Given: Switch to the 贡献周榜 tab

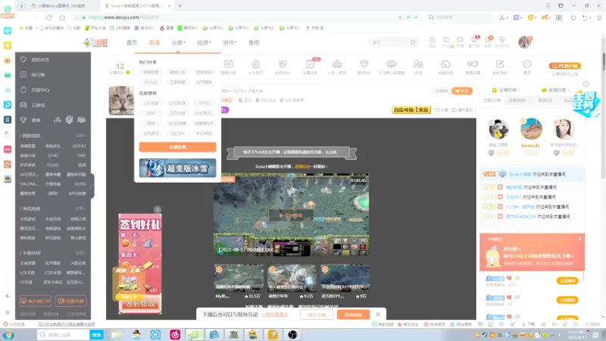Looking at the screenshot, I should coord(517,100).
